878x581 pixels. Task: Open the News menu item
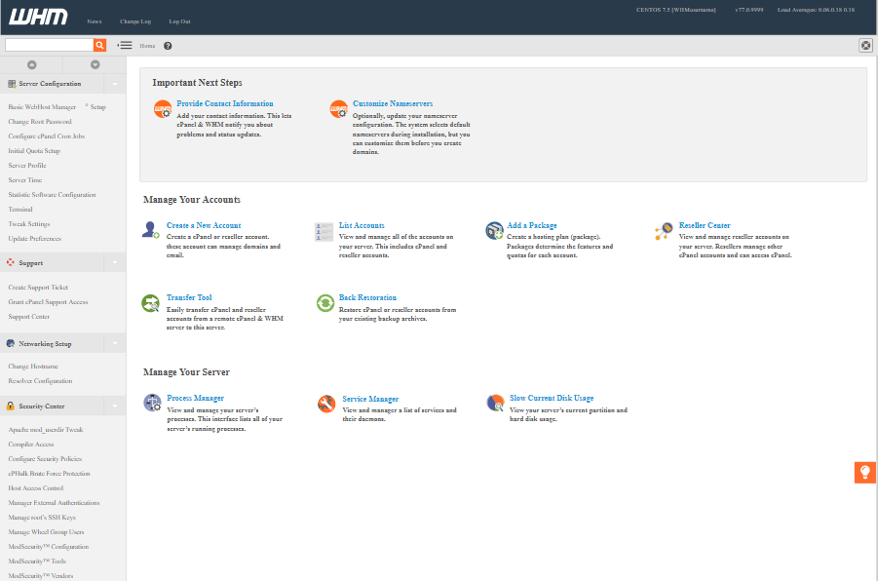pos(95,21)
